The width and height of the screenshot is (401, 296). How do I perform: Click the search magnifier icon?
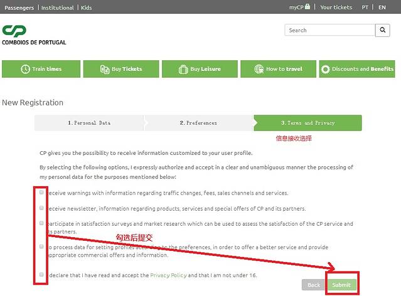tap(382, 30)
